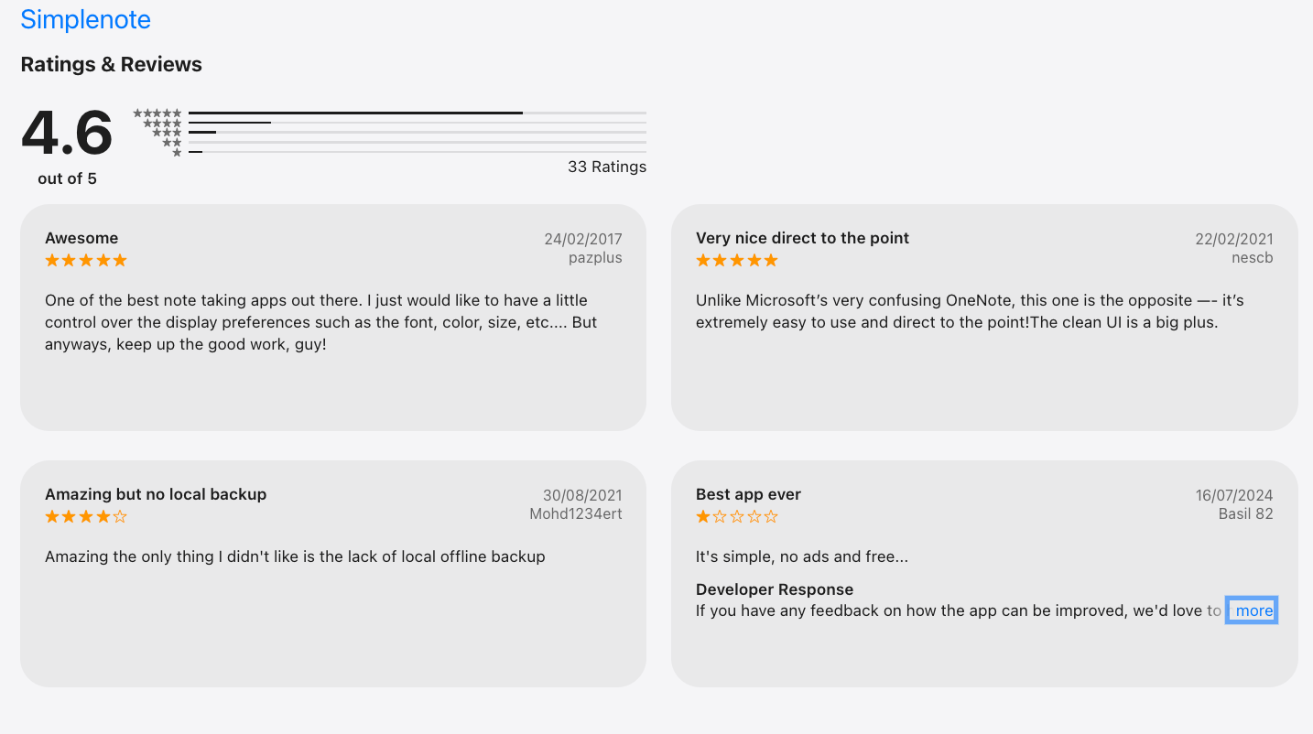Select the half-filled fifth star on Mohd1234ert's review
The height and width of the screenshot is (734, 1313).
point(122,516)
